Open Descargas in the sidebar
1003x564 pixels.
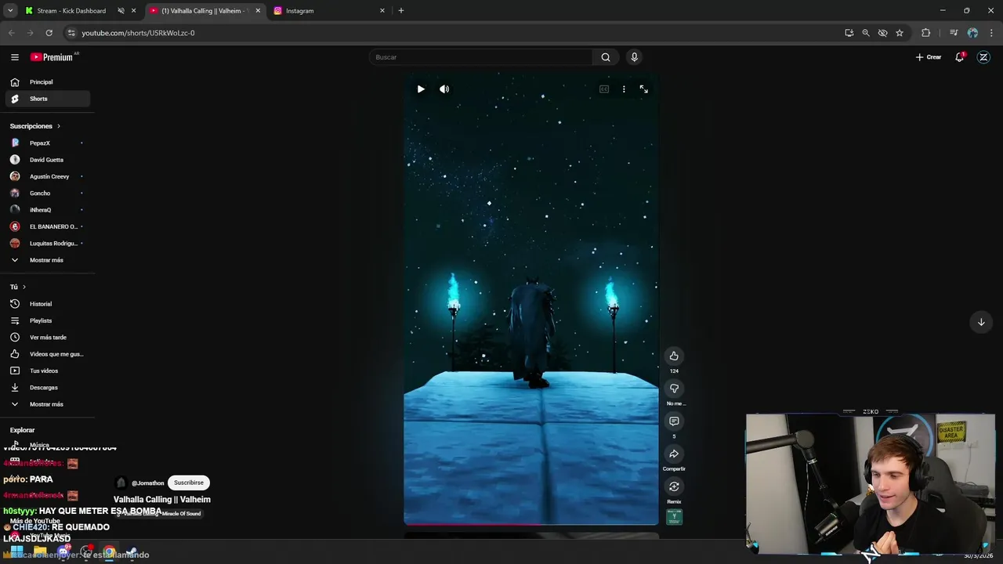pos(47,387)
